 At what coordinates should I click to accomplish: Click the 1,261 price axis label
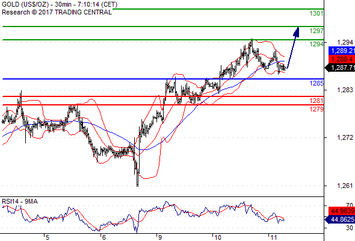pyautogui.click(x=345, y=186)
